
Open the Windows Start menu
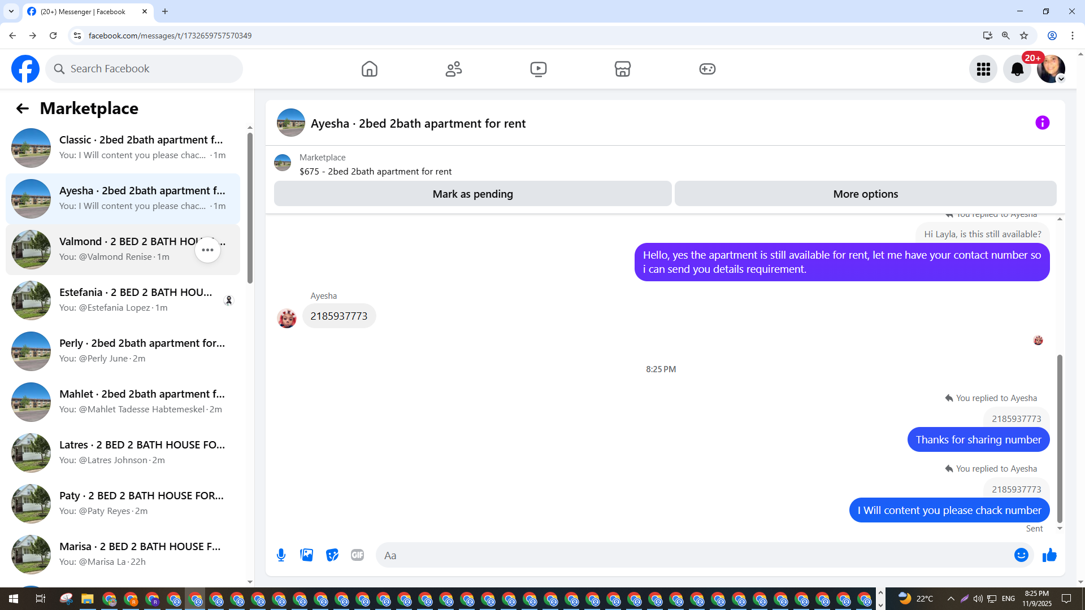coord(14,599)
